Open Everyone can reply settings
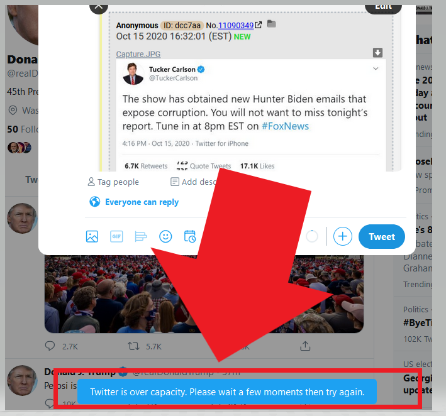 tap(134, 202)
